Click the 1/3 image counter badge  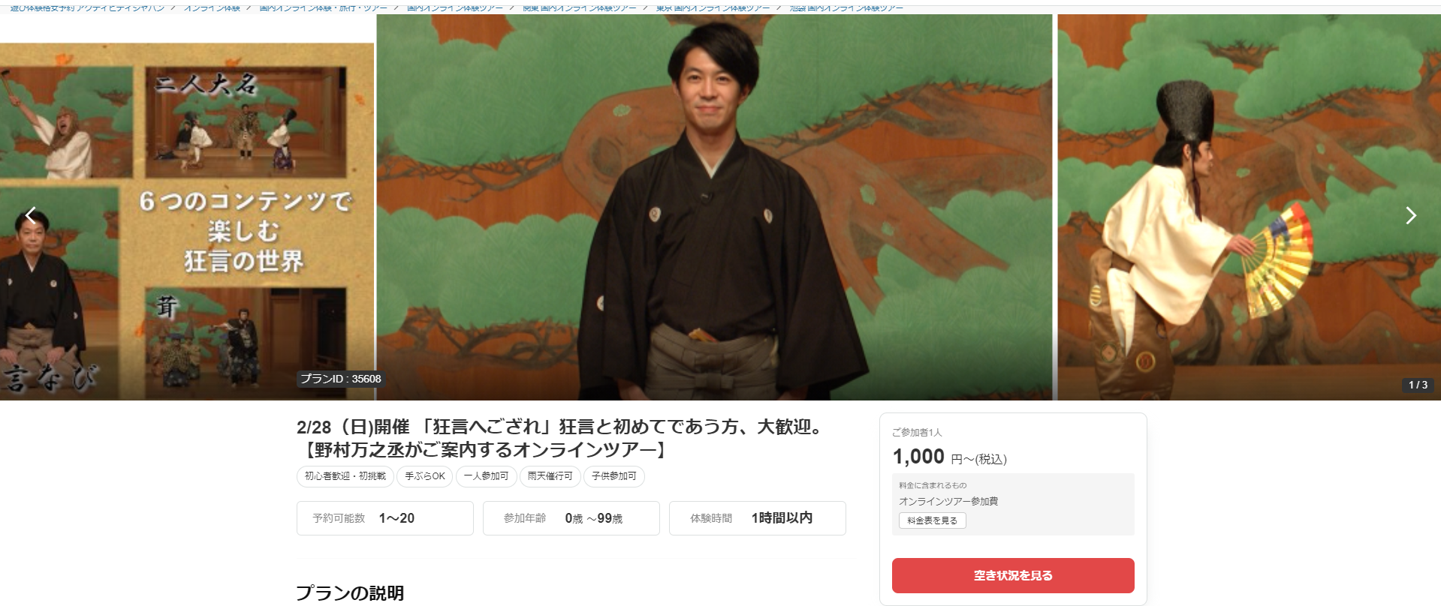coord(1418,385)
